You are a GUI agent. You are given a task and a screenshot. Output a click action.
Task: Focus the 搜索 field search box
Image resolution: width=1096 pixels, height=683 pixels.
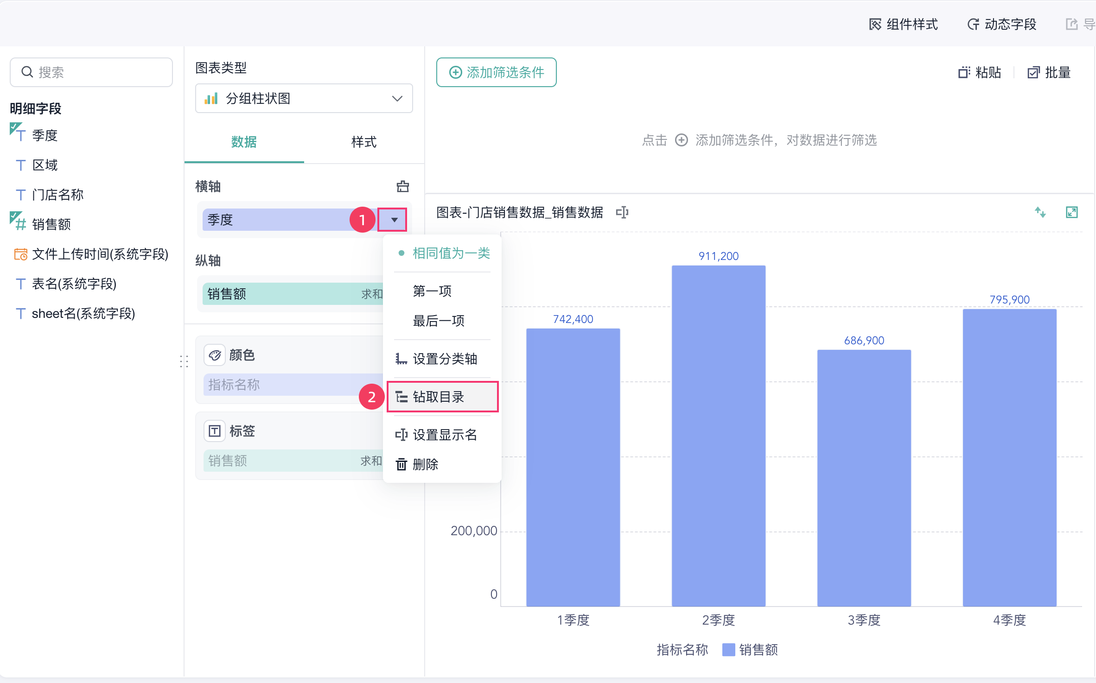click(x=91, y=72)
